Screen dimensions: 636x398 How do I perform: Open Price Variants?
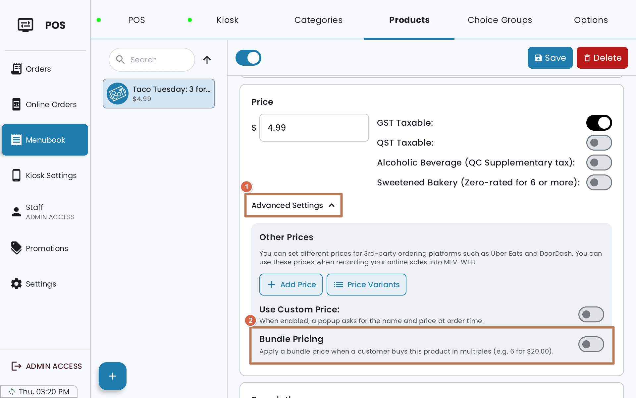click(x=366, y=285)
